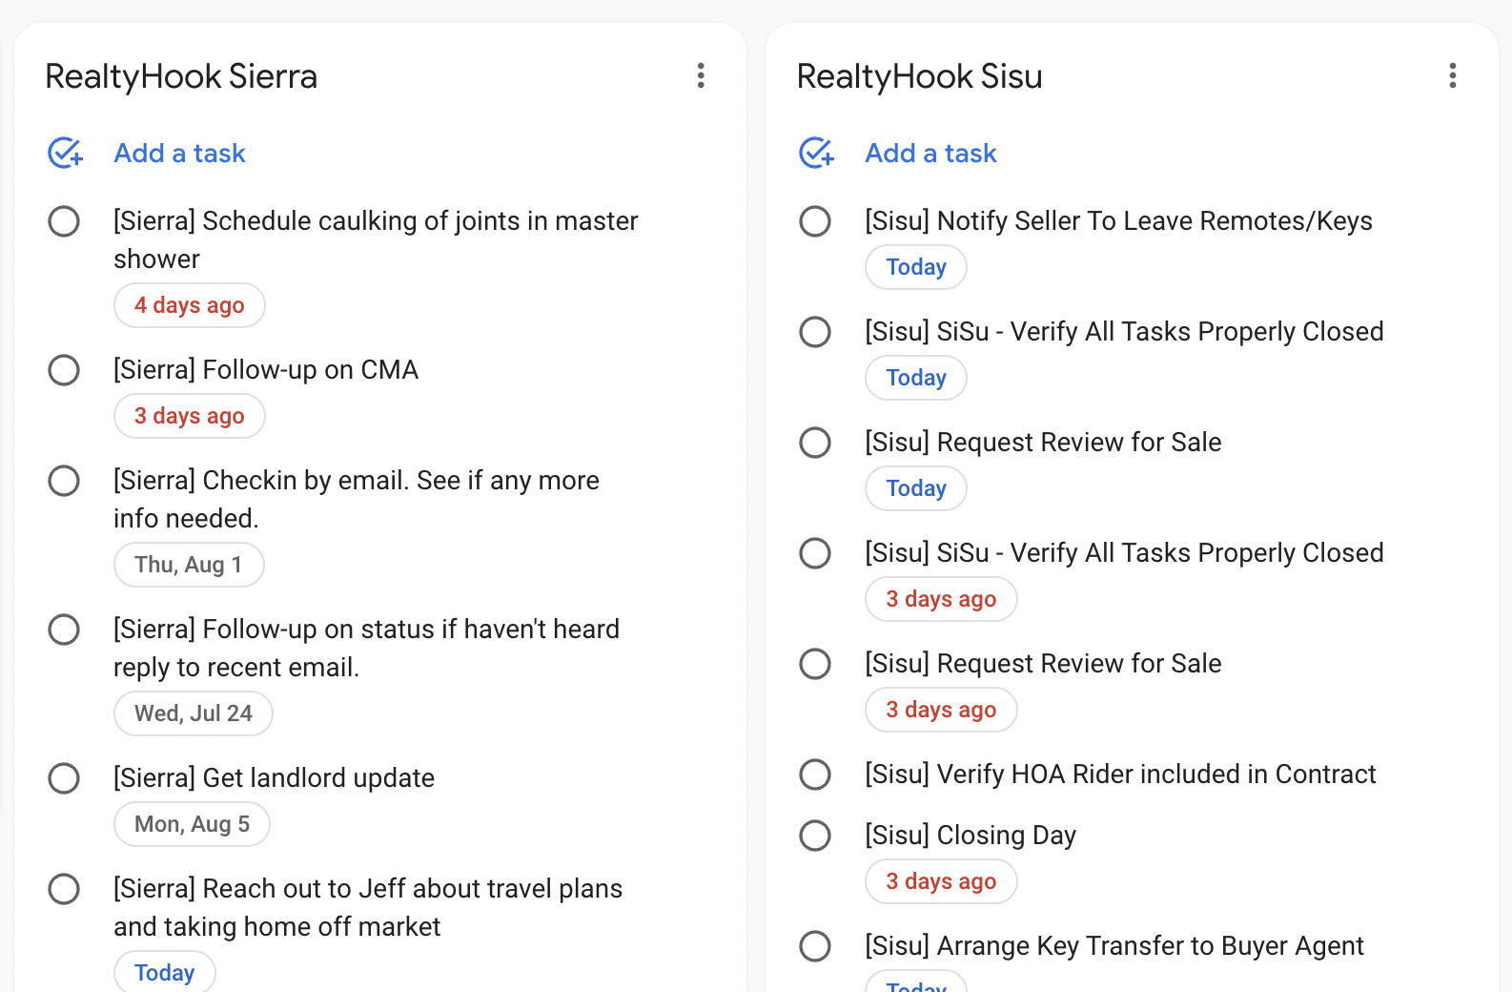Complete 'Verify All Tasks Properly Closed' due Today
This screenshot has width=1512, height=992.
coord(815,332)
